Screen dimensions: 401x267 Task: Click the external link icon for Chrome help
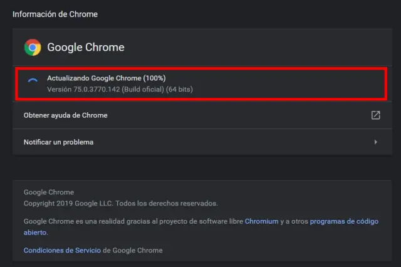(375, 115)
